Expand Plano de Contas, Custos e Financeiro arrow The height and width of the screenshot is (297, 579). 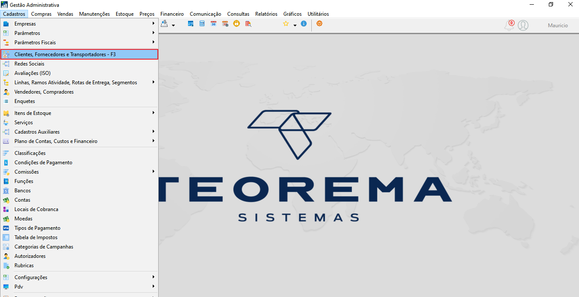click(154, 141)
